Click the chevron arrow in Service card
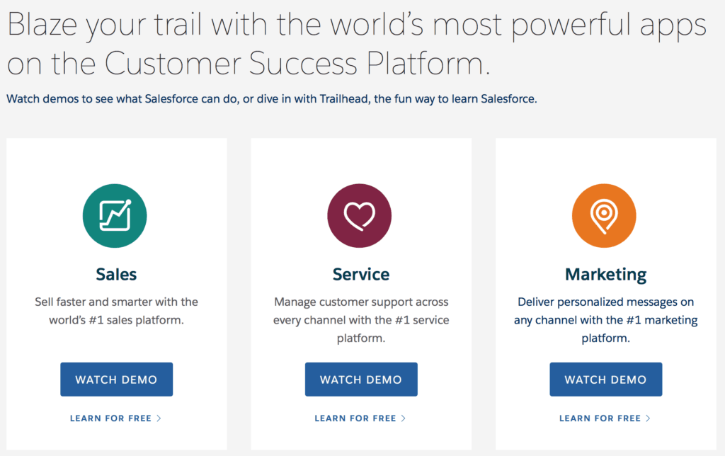This screenshot has height=456, width=725. coord(403,418)
